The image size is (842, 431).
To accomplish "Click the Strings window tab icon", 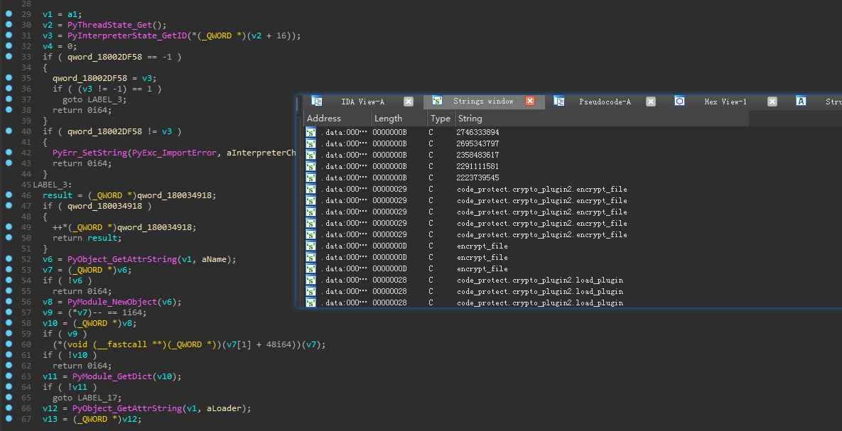I will (x=438, y=102).
